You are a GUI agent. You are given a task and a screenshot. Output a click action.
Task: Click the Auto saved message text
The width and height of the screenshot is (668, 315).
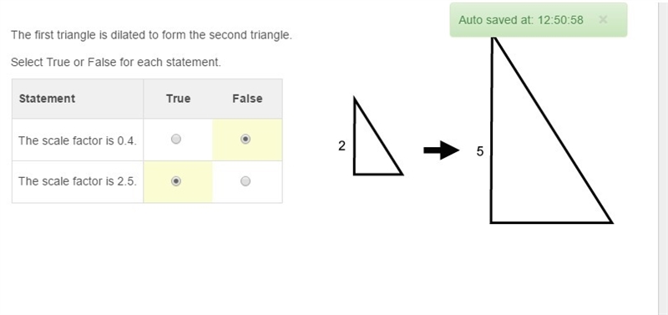(521, 20)
